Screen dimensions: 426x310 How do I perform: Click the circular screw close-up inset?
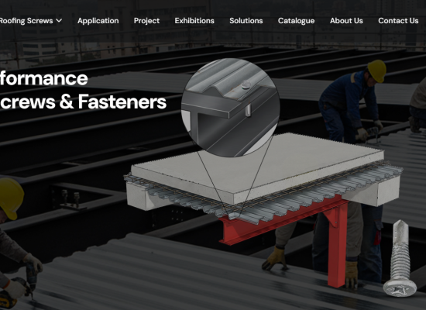pyautogui.click(x=230, y=108)
